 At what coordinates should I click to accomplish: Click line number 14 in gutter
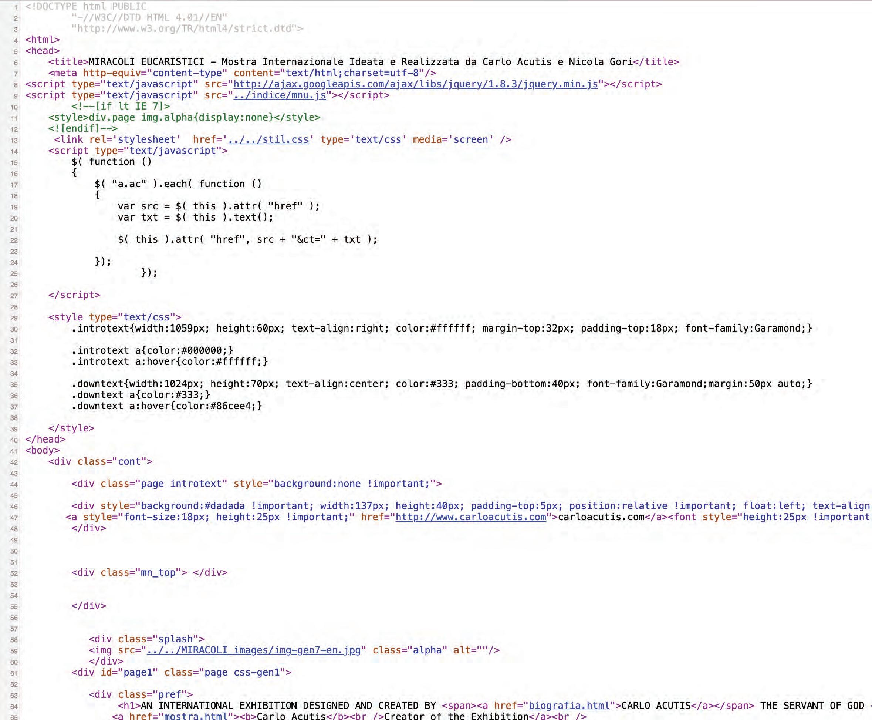click(14, 151)
